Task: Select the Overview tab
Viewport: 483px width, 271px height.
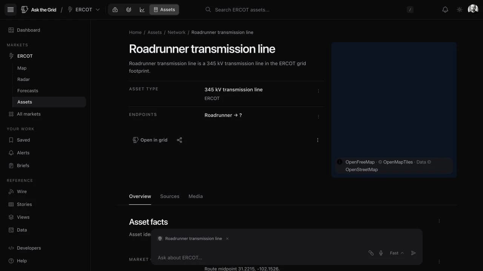Action: [140, 196]
